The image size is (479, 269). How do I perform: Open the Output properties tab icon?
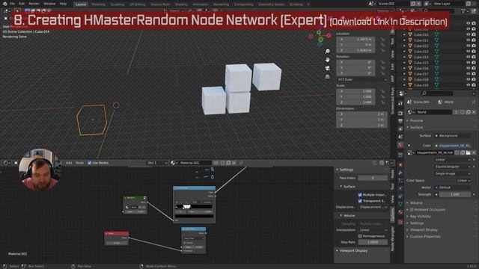click(400, 121)
